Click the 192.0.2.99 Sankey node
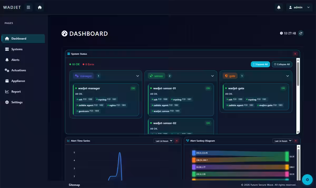 coord(194,174)
